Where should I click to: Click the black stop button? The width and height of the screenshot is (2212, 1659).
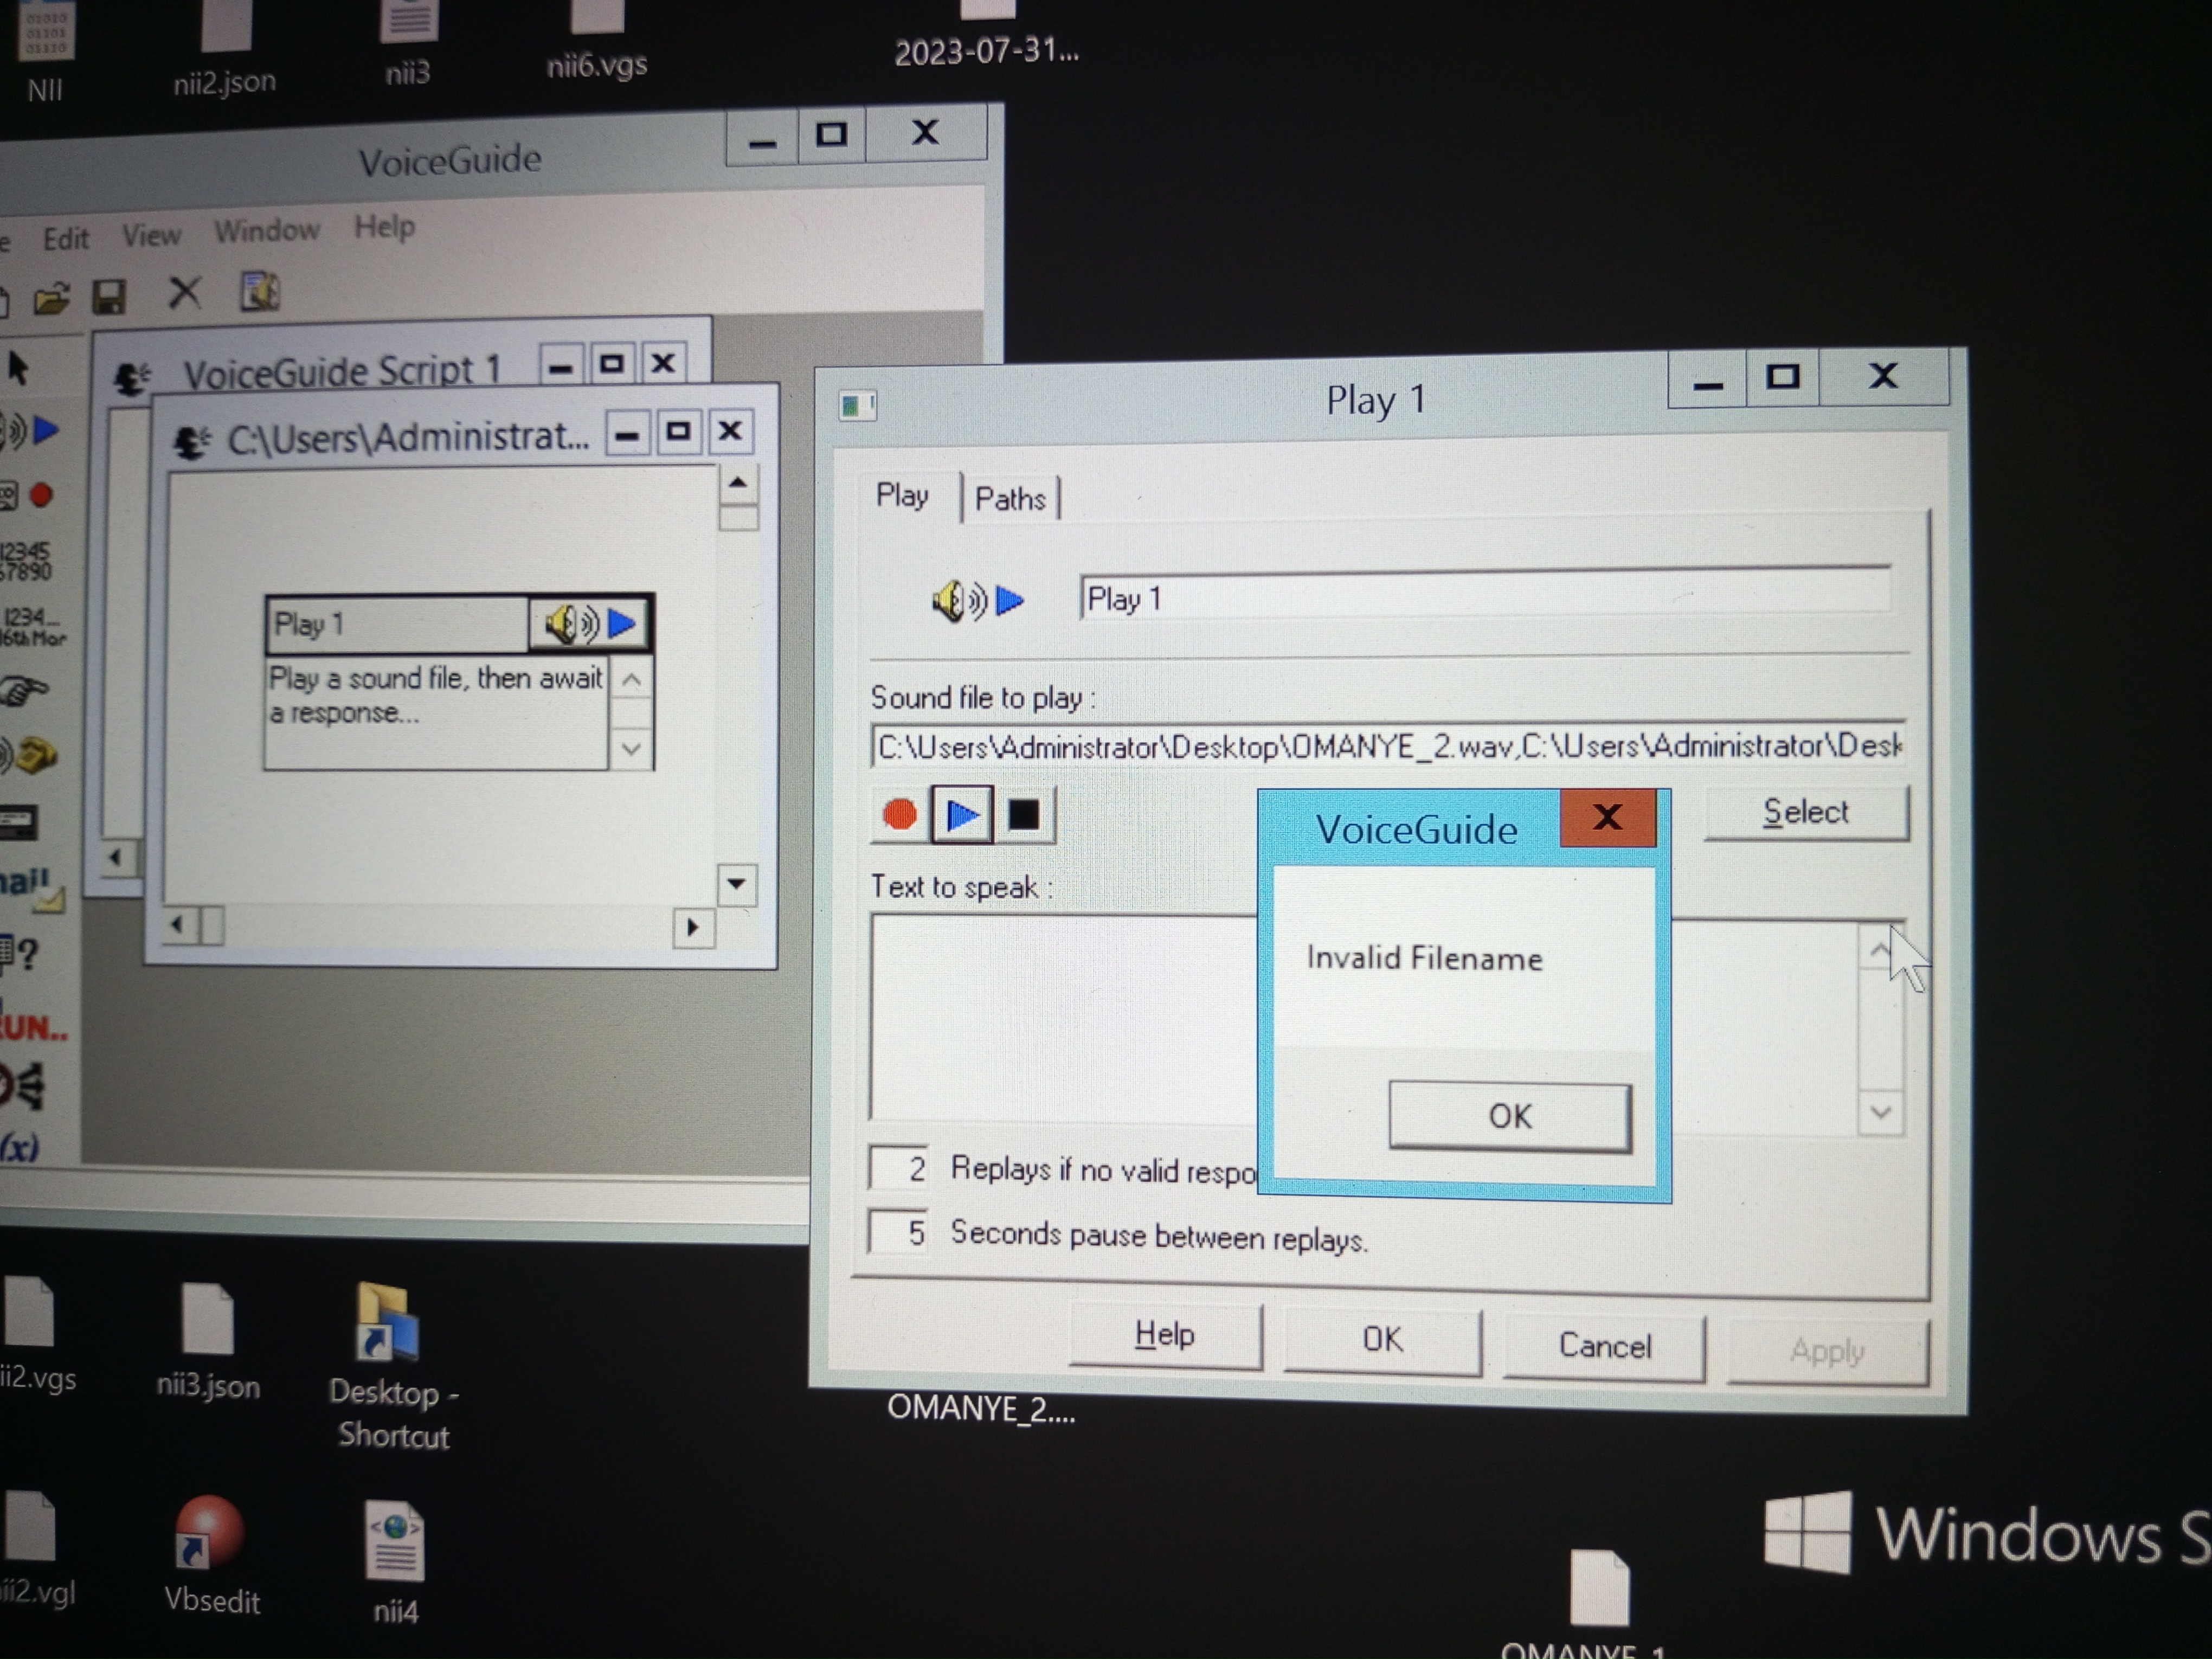1024,815
